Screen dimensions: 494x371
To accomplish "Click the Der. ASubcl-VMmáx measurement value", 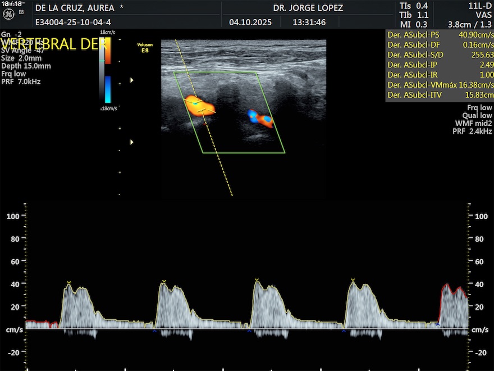I will pos(476,85).
